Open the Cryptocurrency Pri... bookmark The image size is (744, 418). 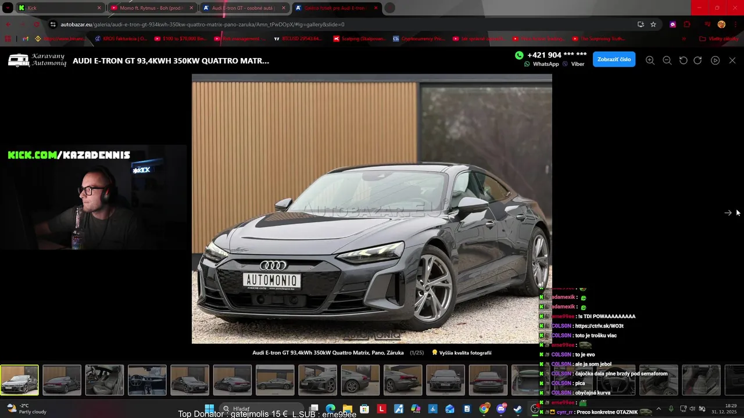[x=419, y=39]
